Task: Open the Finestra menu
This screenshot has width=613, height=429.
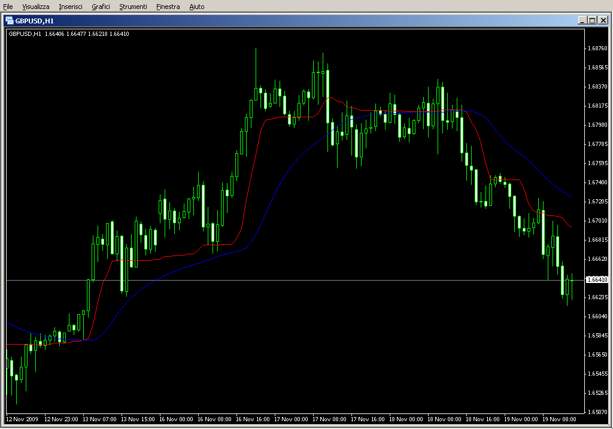Action: [168, 7]
